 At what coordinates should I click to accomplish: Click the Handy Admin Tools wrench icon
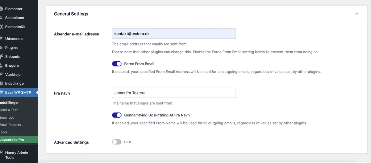point(1,153)
